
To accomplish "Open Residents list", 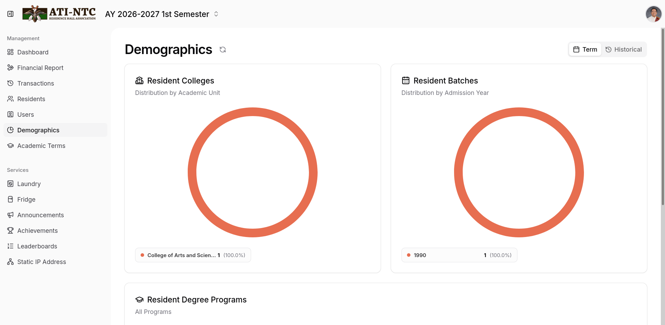I will 55,99.
